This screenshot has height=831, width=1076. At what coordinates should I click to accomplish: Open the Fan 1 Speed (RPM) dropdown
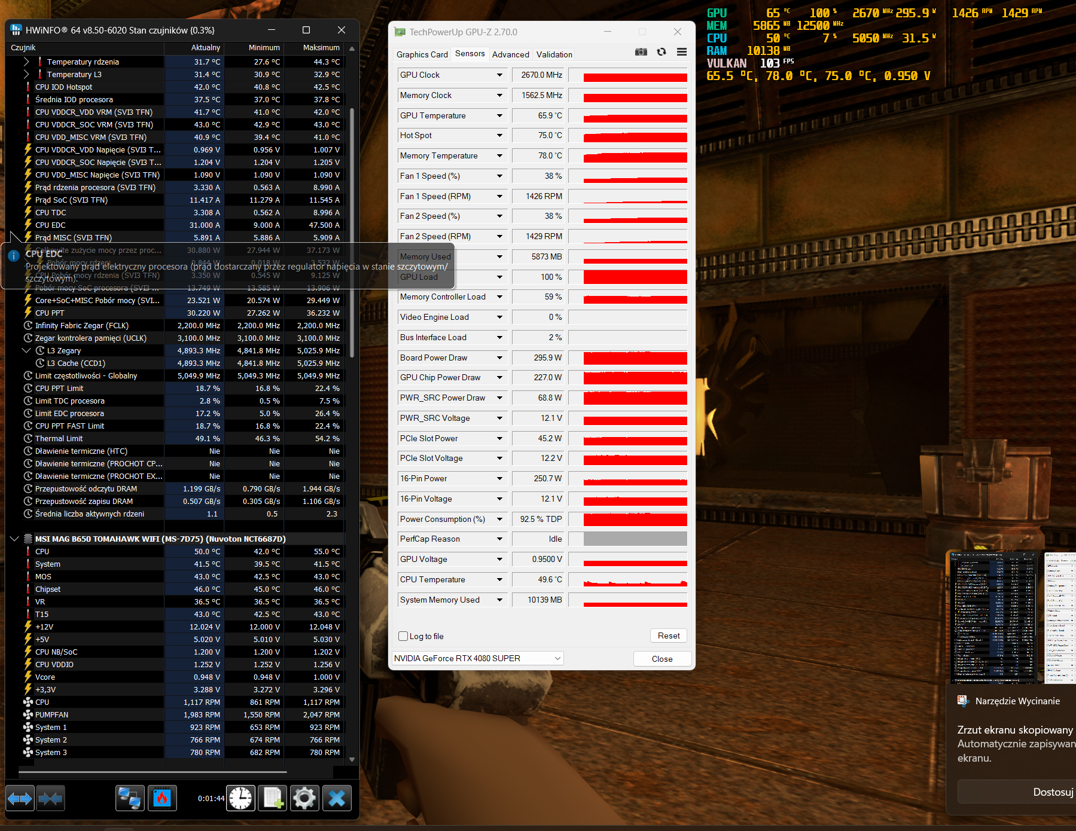(x=499, y=196)
